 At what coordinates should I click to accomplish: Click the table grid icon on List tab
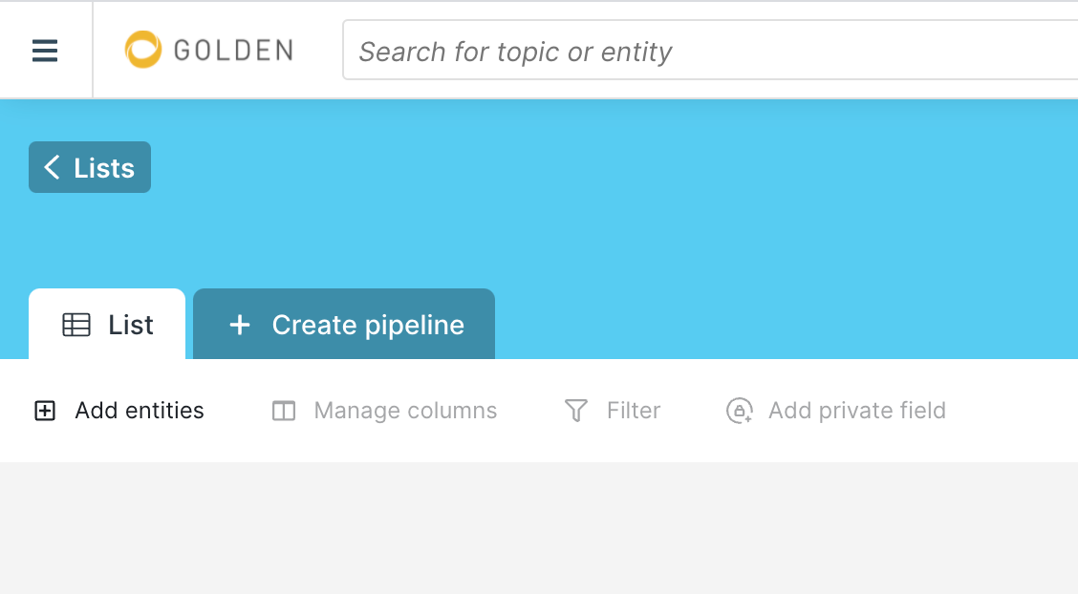coord(76,324)
